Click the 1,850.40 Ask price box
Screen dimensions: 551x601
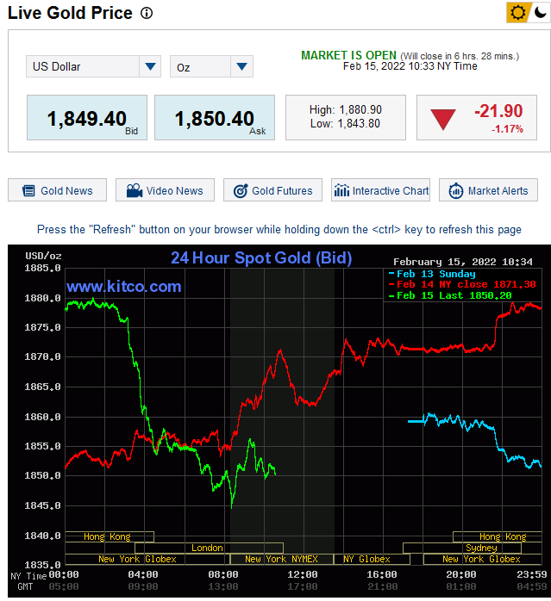coord(215,118)
